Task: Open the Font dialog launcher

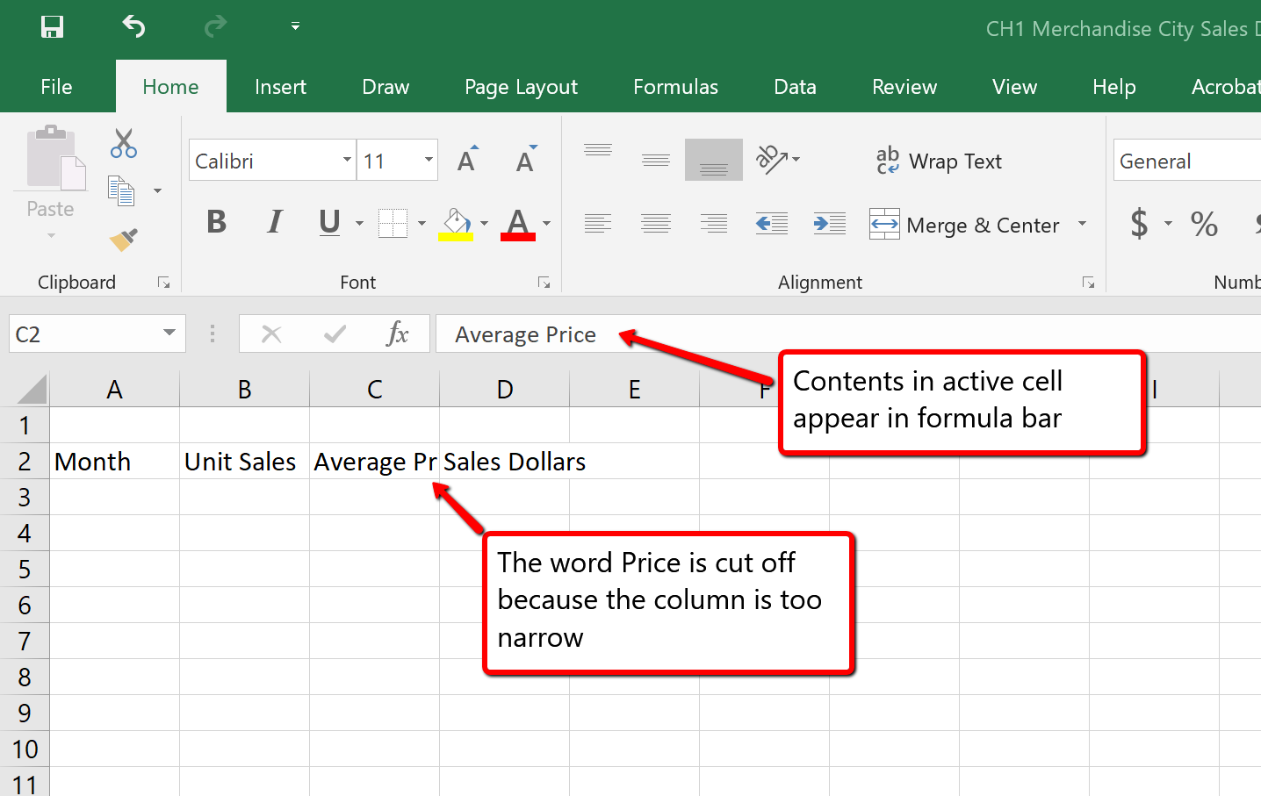Action: click(x=544, y=283)
